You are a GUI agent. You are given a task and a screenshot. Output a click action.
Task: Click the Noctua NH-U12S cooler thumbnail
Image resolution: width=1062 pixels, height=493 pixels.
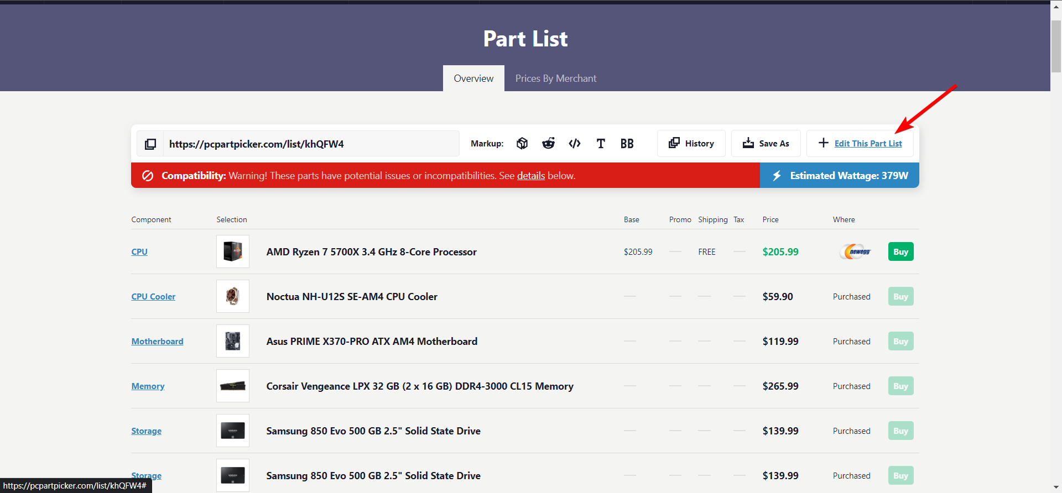click(x=233, y=296)
